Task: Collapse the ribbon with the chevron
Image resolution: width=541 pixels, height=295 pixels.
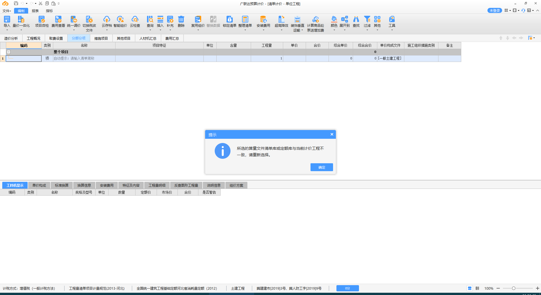Action: 538,10
